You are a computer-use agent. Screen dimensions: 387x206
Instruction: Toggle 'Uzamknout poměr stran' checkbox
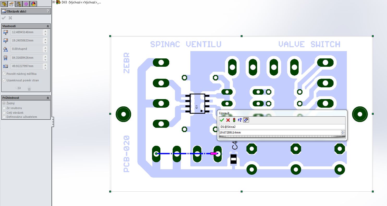(x=4, y=80)
